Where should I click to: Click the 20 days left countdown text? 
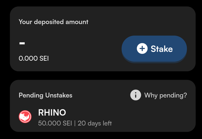point(95,123)
